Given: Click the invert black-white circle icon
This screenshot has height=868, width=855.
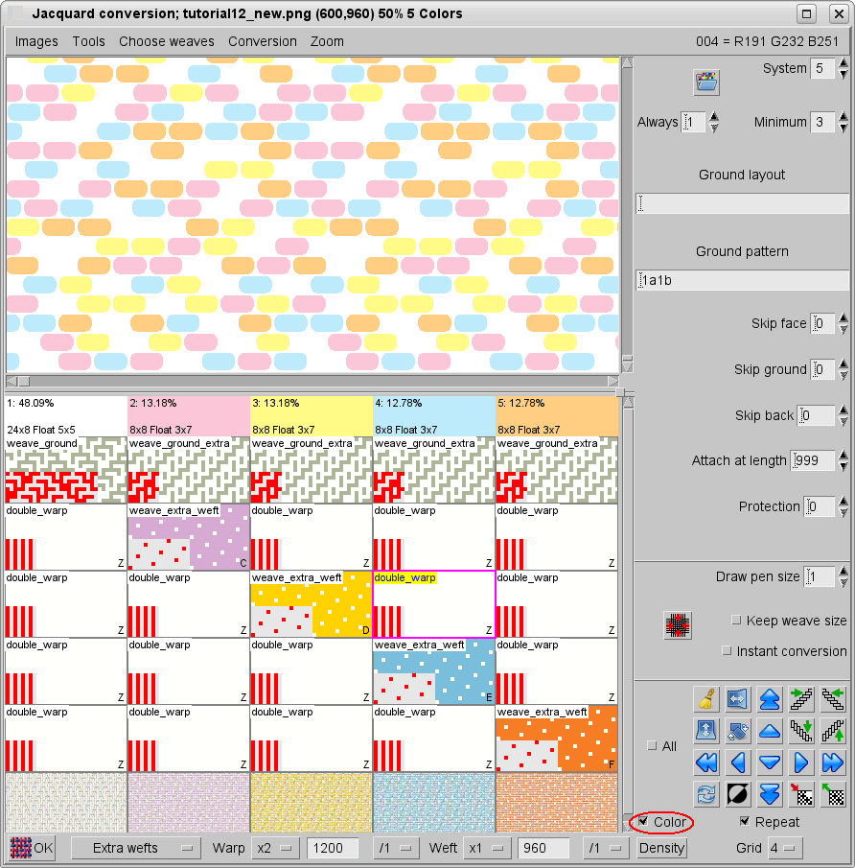Looking at the screenshot, I should (737, 793).
